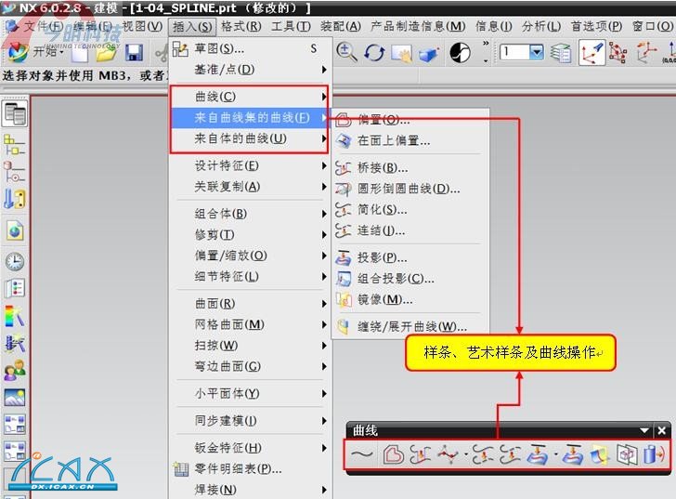Expand 基准/点(D) submenu arrow

[324, 70]
